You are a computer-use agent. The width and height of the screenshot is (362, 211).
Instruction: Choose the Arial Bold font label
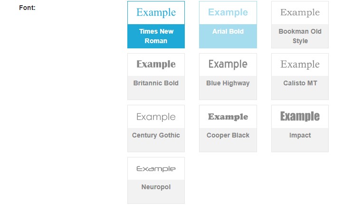coord(228,31)
